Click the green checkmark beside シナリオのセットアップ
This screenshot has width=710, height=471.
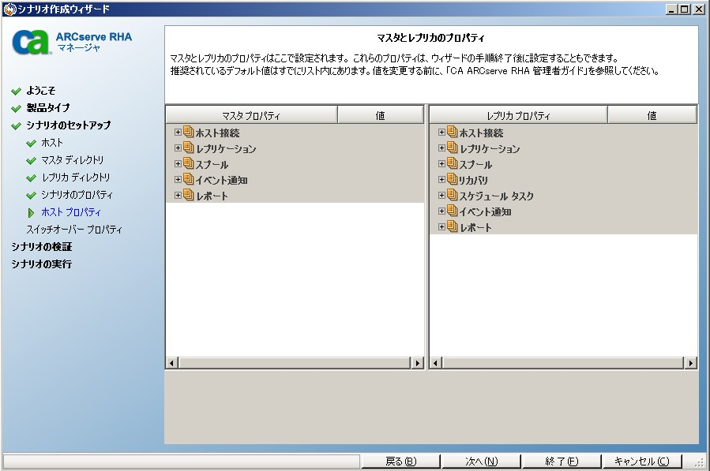(17, 125)
